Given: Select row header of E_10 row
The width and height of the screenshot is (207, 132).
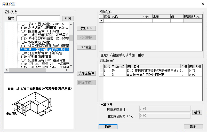Looking at the screenshot, I should point(101,71).
